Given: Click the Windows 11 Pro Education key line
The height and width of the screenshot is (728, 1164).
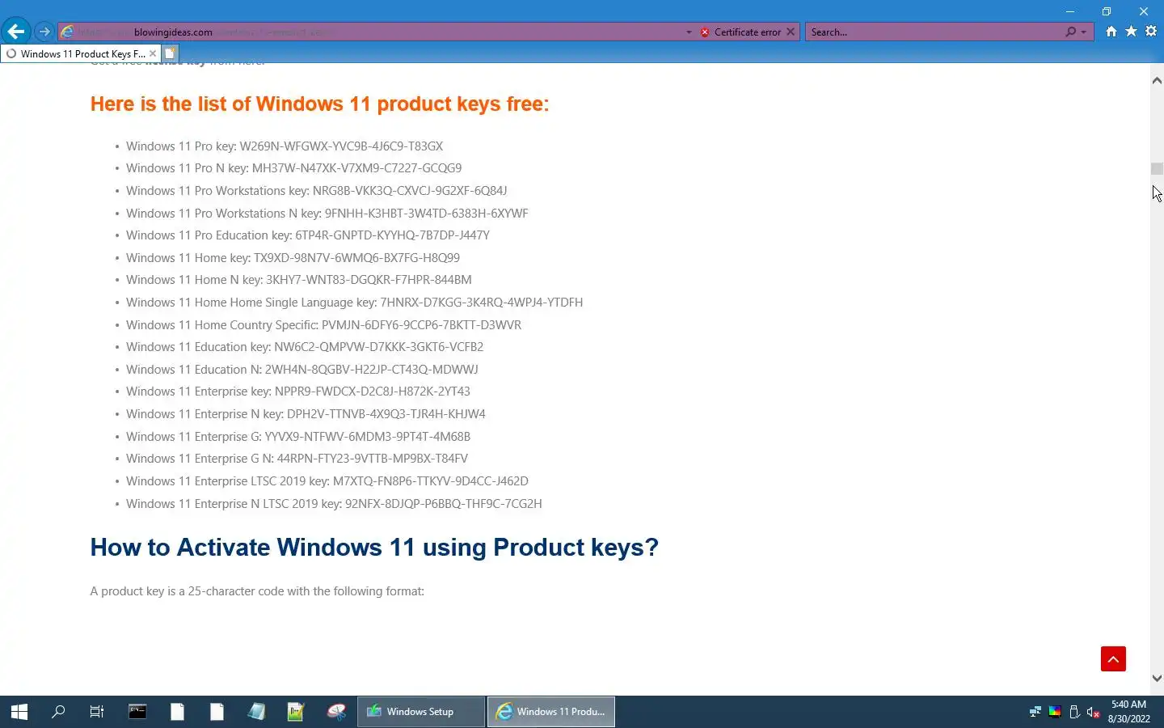Looking at the screenshot, I should 308,235.
